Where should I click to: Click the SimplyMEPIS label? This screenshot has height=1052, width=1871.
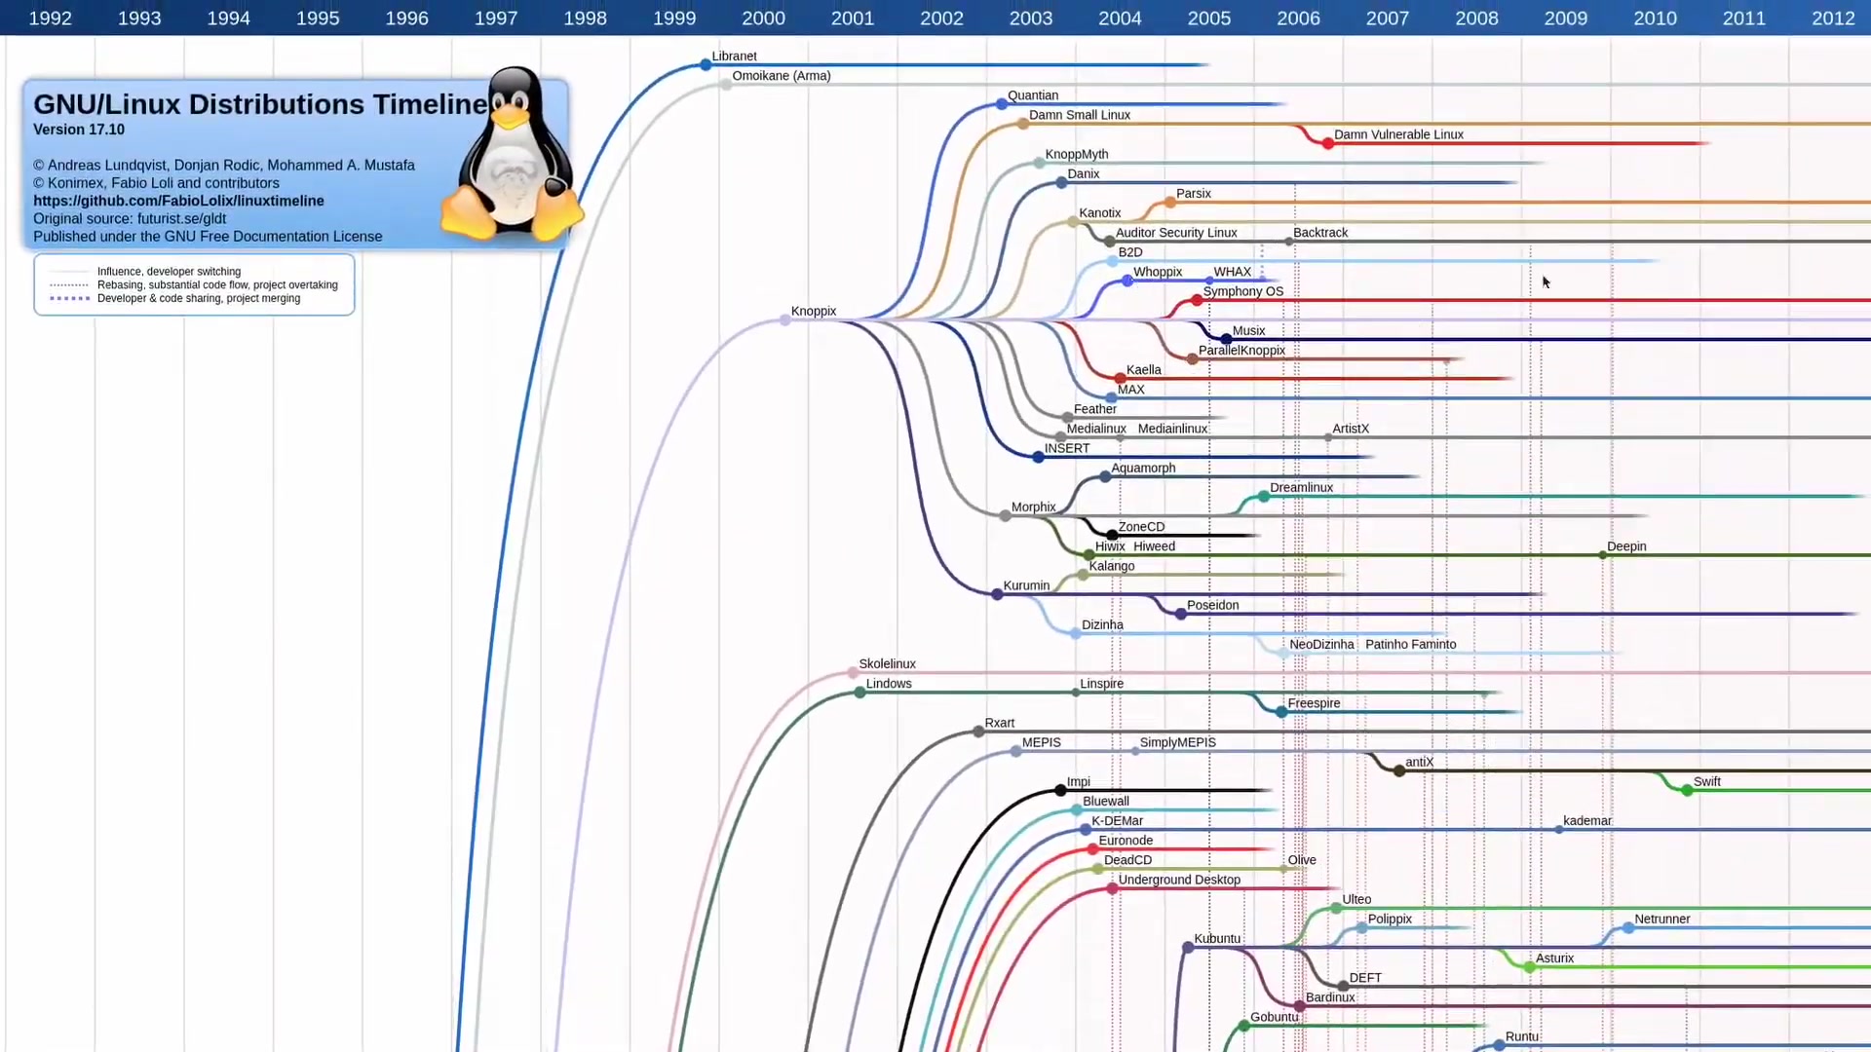pos(1178,742)
